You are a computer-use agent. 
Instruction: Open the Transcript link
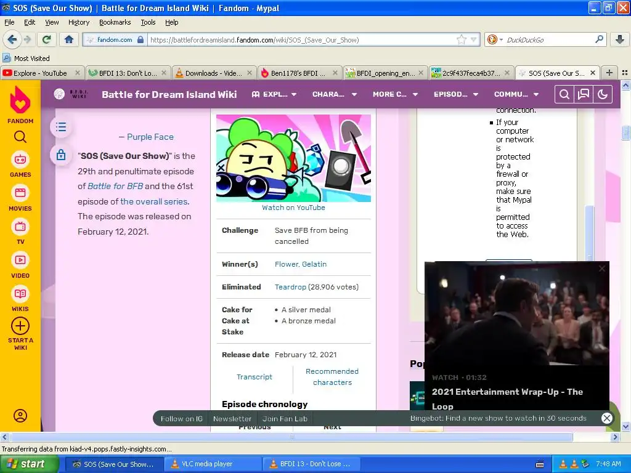point(254,377)
